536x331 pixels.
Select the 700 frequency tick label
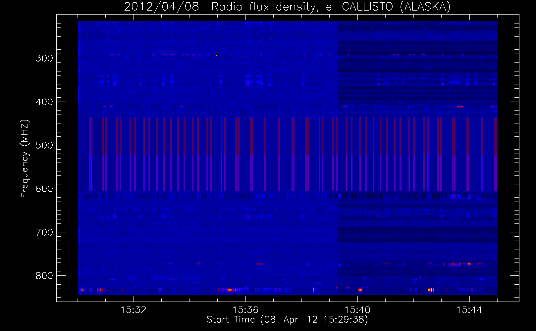(x=44, y=232)
